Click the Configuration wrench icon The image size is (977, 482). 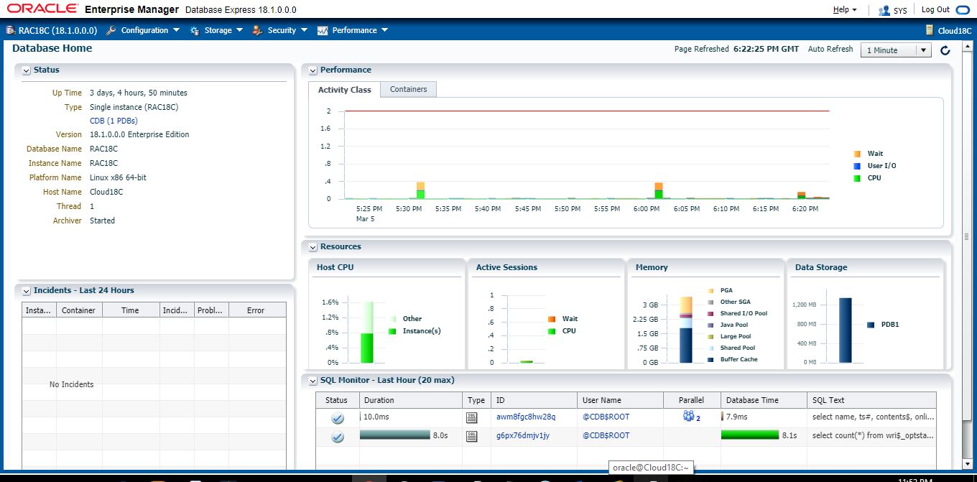click(111, 30)
